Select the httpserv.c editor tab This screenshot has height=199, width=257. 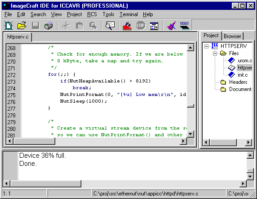(18, 37)
